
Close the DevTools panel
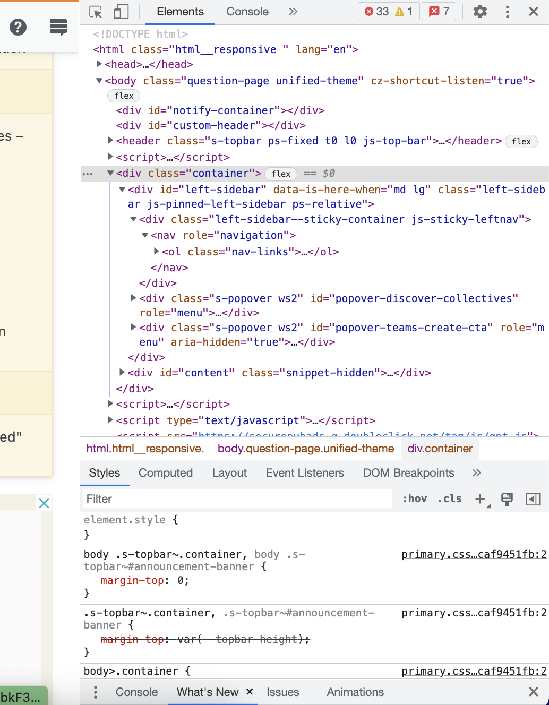534,12
